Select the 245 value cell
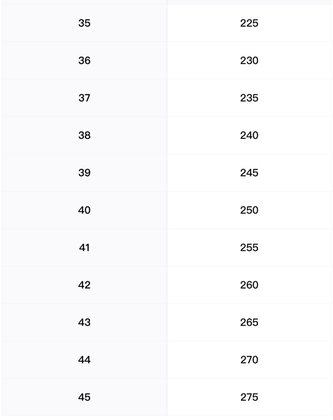 click(249, 173)
